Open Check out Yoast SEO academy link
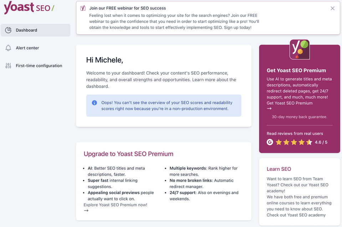 (x=296, y=215)
